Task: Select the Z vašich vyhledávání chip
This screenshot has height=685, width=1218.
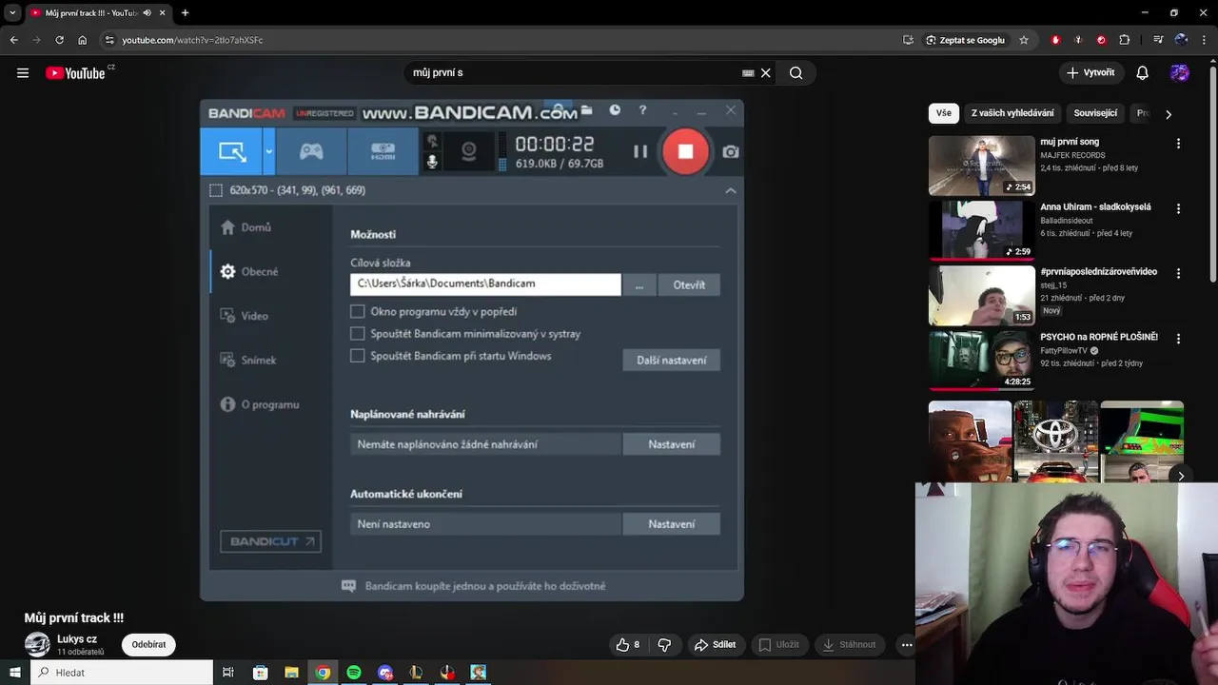Action: [1012, 113]
